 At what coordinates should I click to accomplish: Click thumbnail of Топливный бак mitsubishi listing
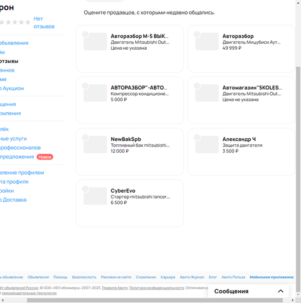click(x=95, y=144)
